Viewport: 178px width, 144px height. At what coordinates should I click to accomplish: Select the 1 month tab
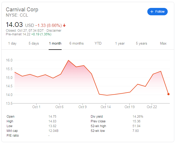coord(55,44)
